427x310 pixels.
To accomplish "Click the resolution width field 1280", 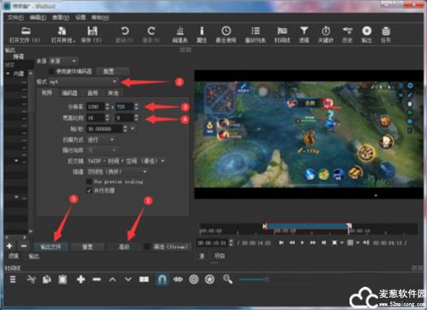I will click(x=95, y=107).
